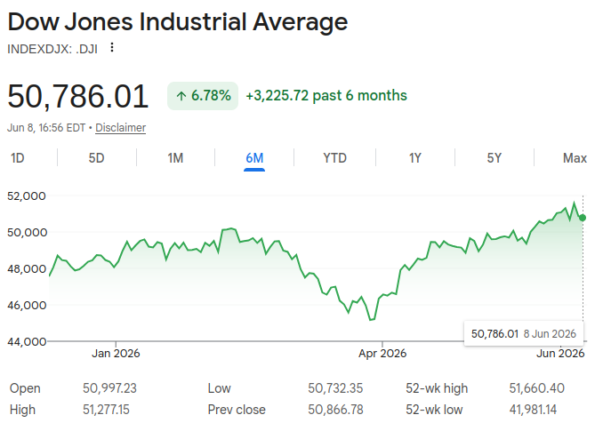Click the +3,225.72 past 6 months text

point(326,96)
